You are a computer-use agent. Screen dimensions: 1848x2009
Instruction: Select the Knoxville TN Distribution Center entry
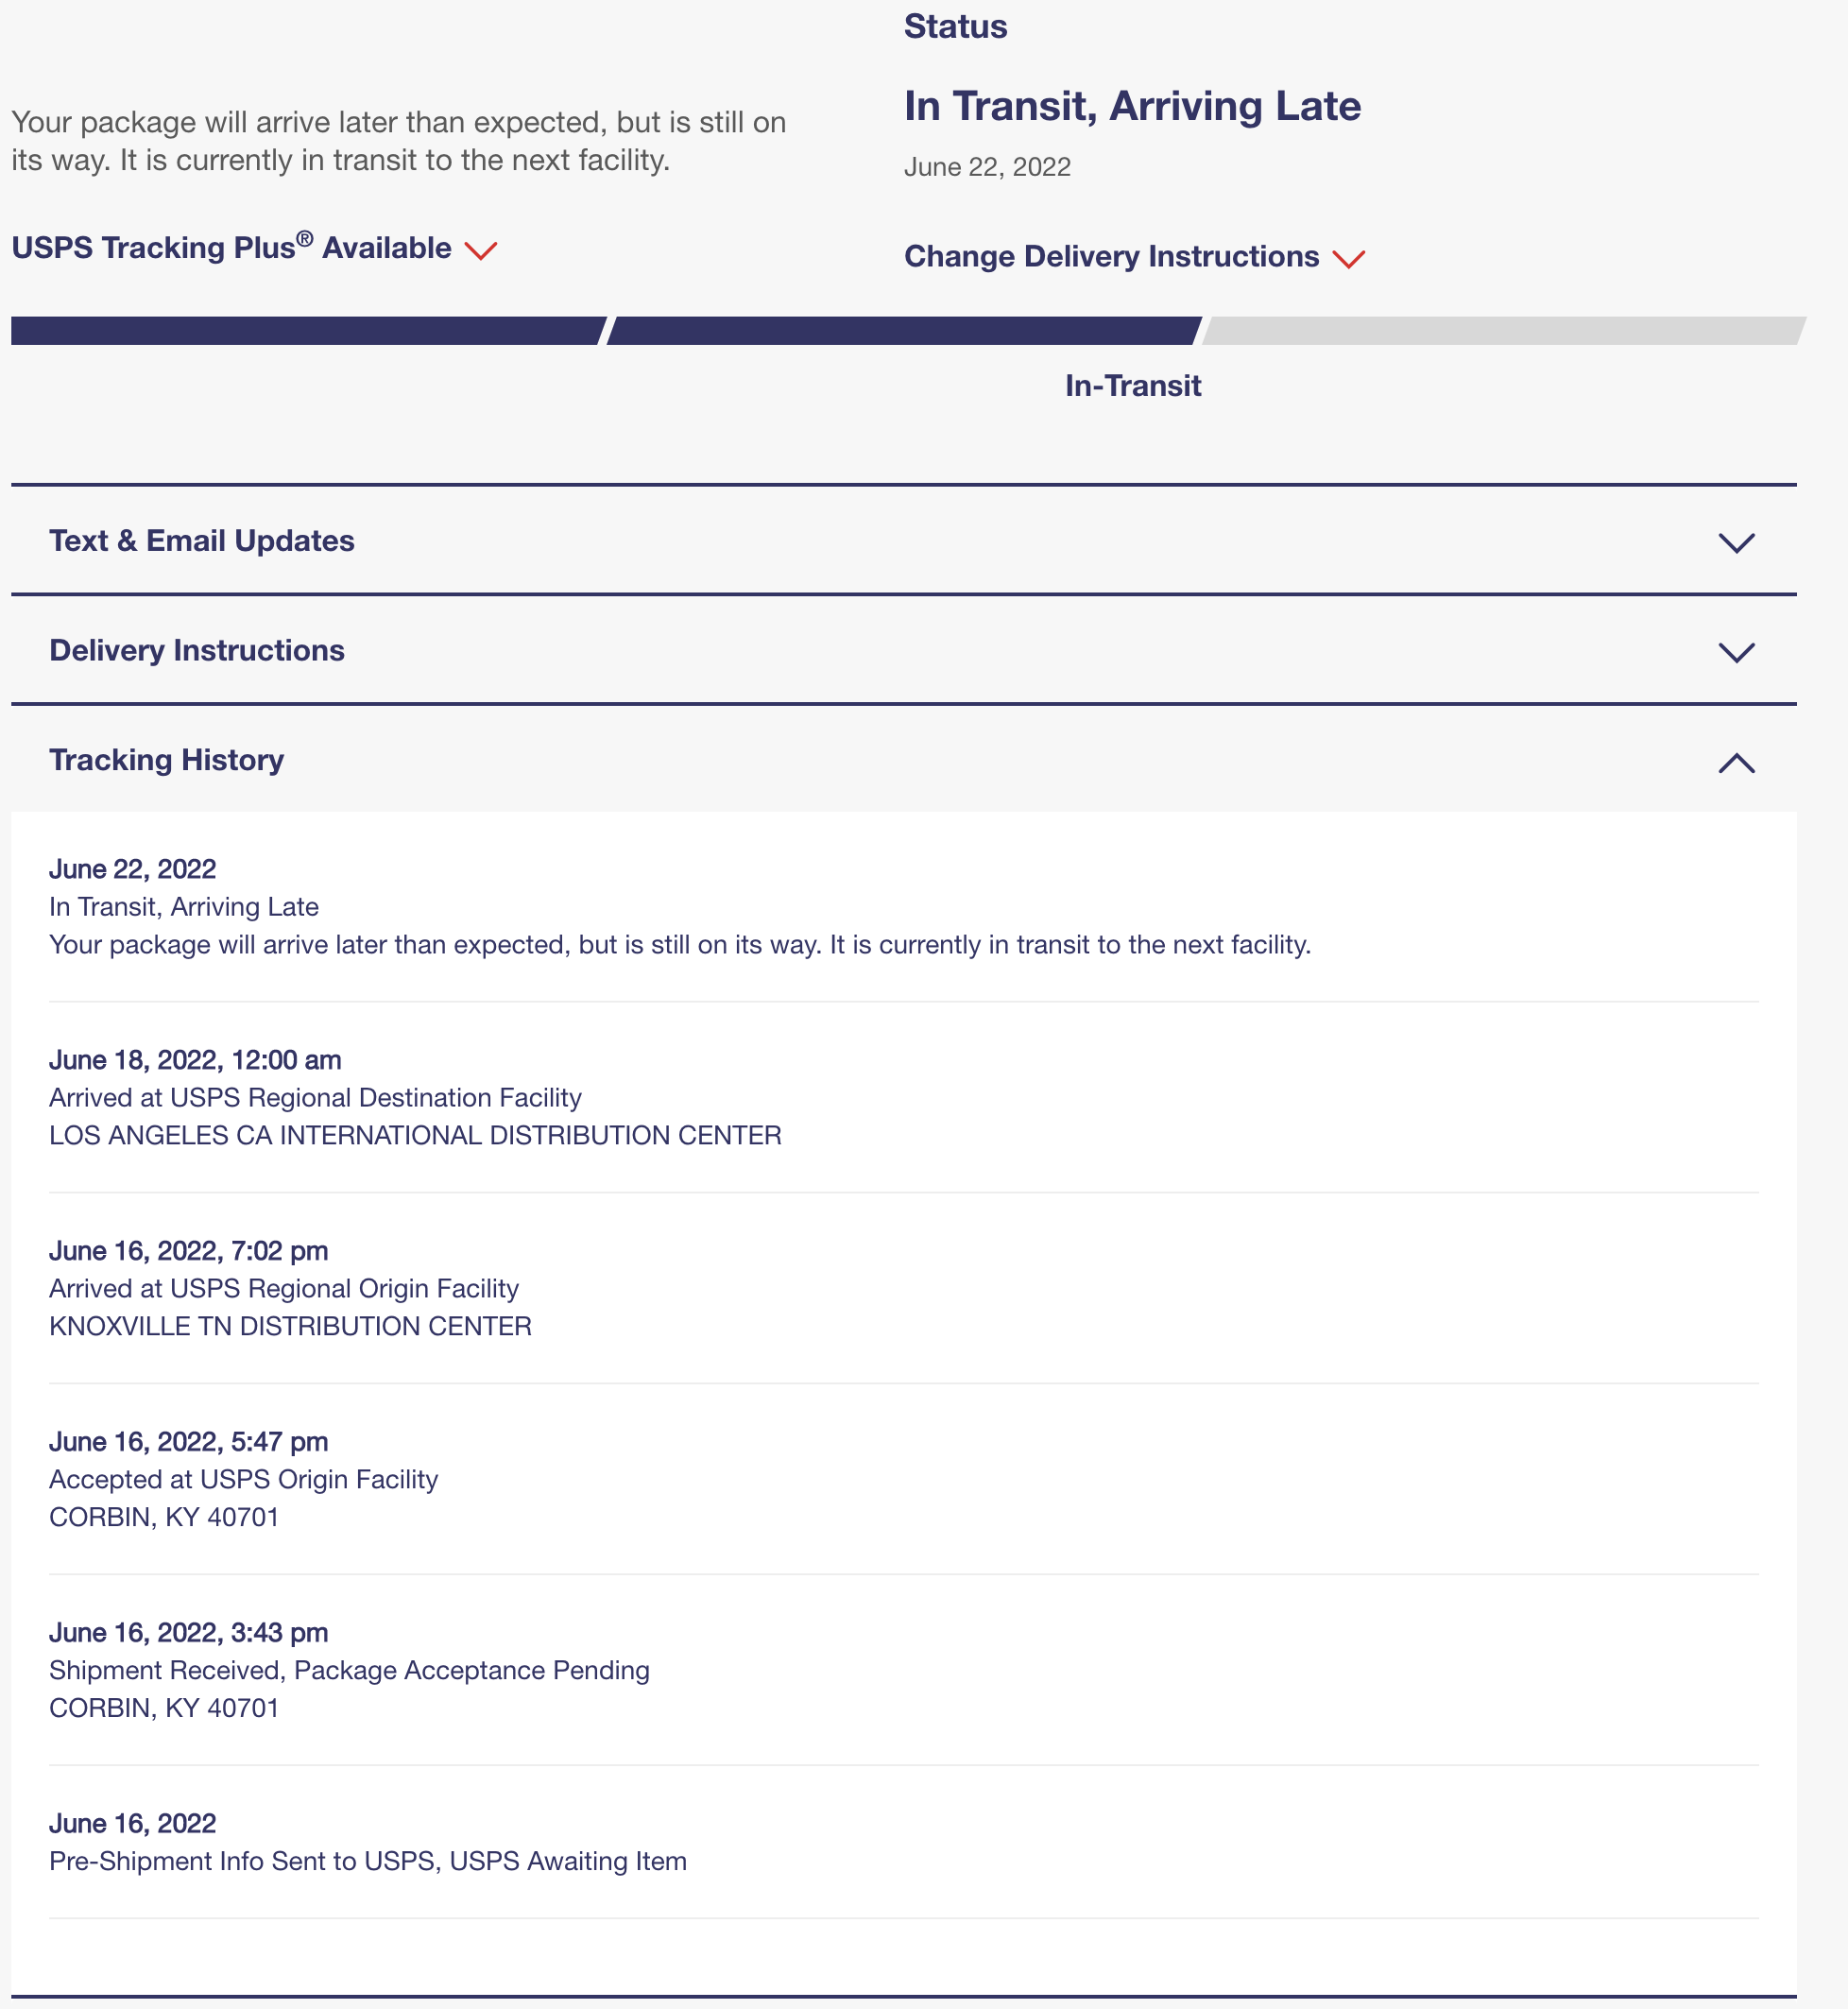tap(904, 1288)
